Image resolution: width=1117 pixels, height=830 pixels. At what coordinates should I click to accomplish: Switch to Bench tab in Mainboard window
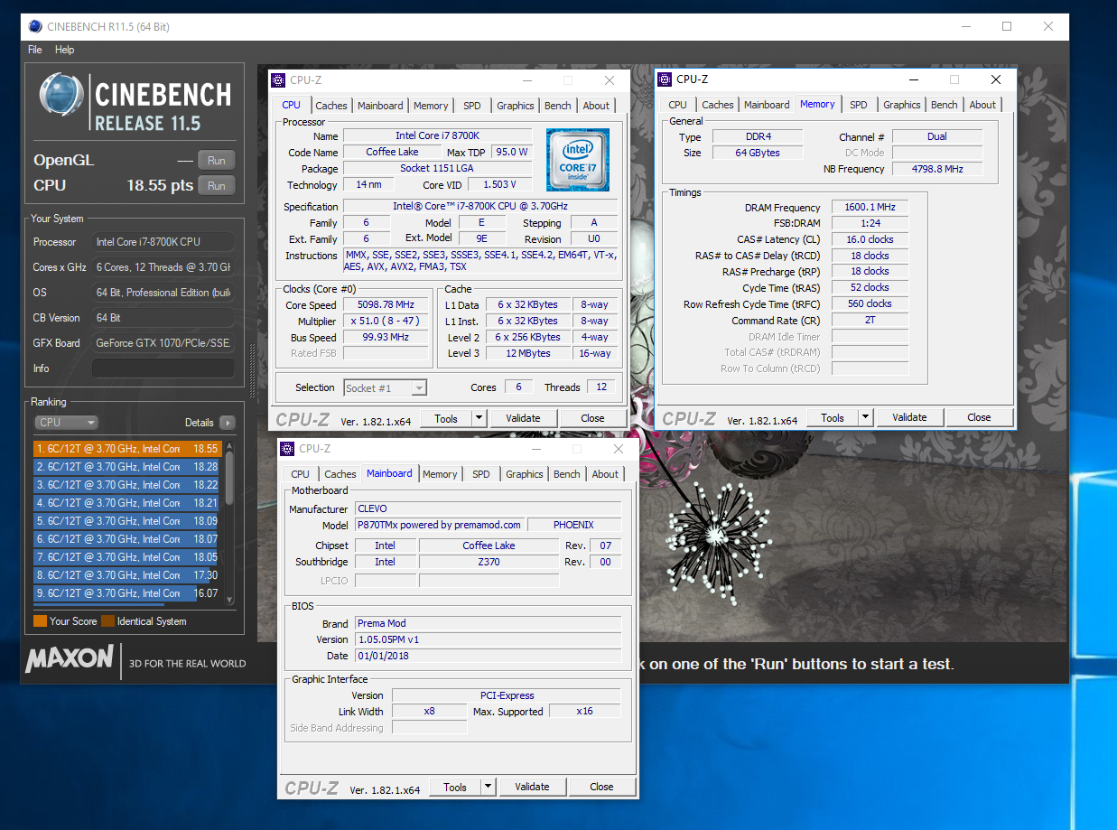566,474
